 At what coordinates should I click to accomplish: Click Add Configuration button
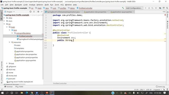[x=134, y=8]
